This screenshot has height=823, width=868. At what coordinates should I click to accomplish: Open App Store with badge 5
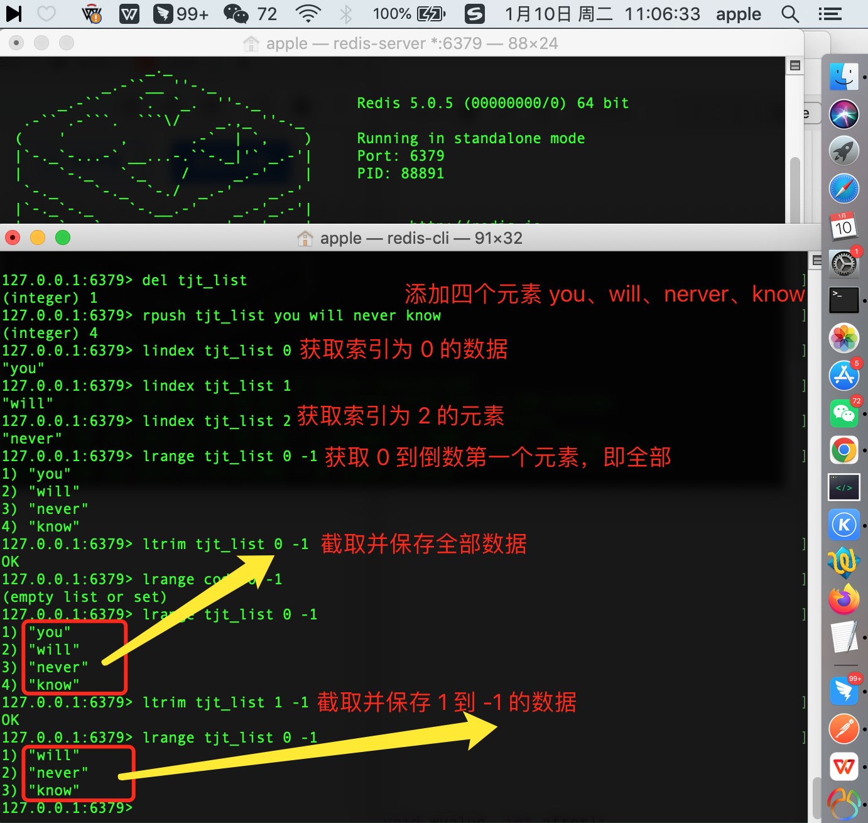[x=844, y=376]
